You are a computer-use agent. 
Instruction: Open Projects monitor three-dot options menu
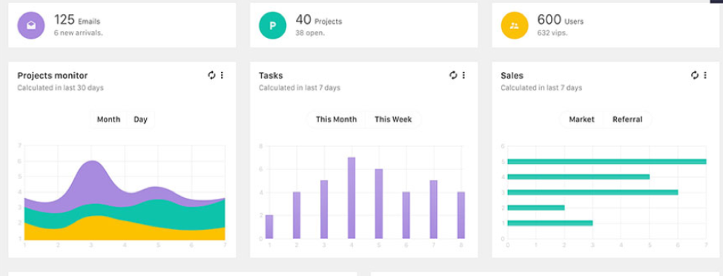222,75
